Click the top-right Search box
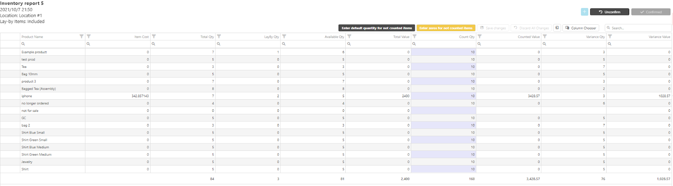The image size is (673, 186). click(x=639, y=28)
